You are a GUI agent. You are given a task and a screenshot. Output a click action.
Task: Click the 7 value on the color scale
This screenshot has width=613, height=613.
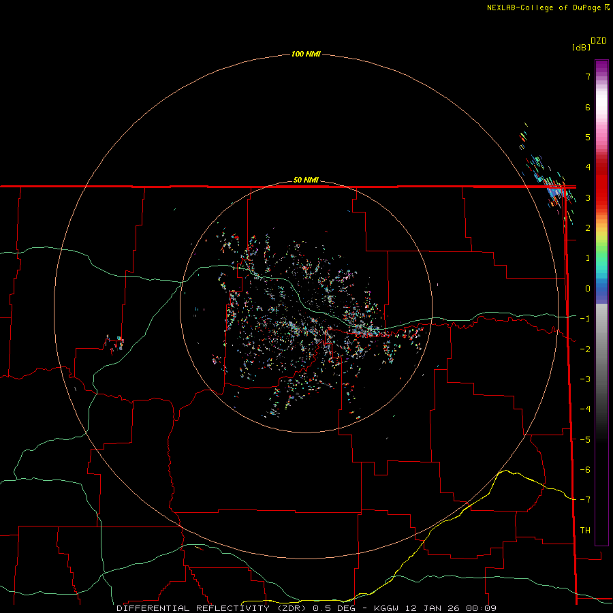[x=588, y=76]
